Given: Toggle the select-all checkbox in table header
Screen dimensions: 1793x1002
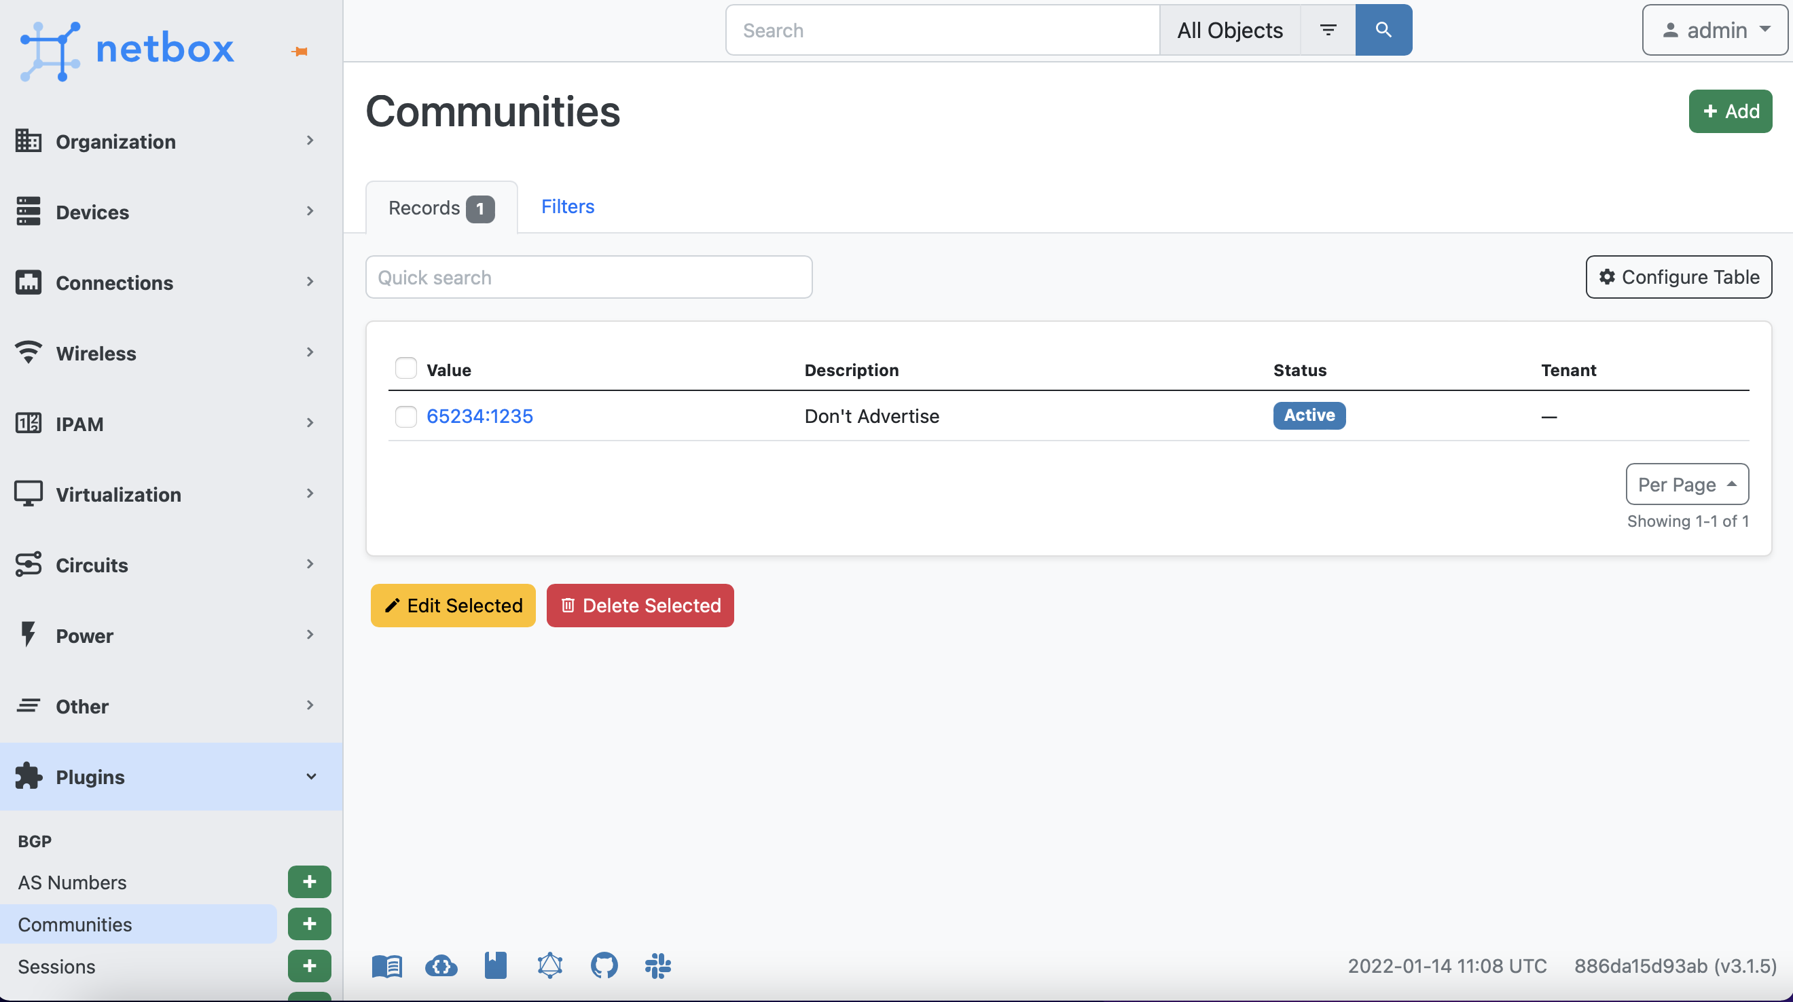Looking at the screenshot, I should pos(405,368).
